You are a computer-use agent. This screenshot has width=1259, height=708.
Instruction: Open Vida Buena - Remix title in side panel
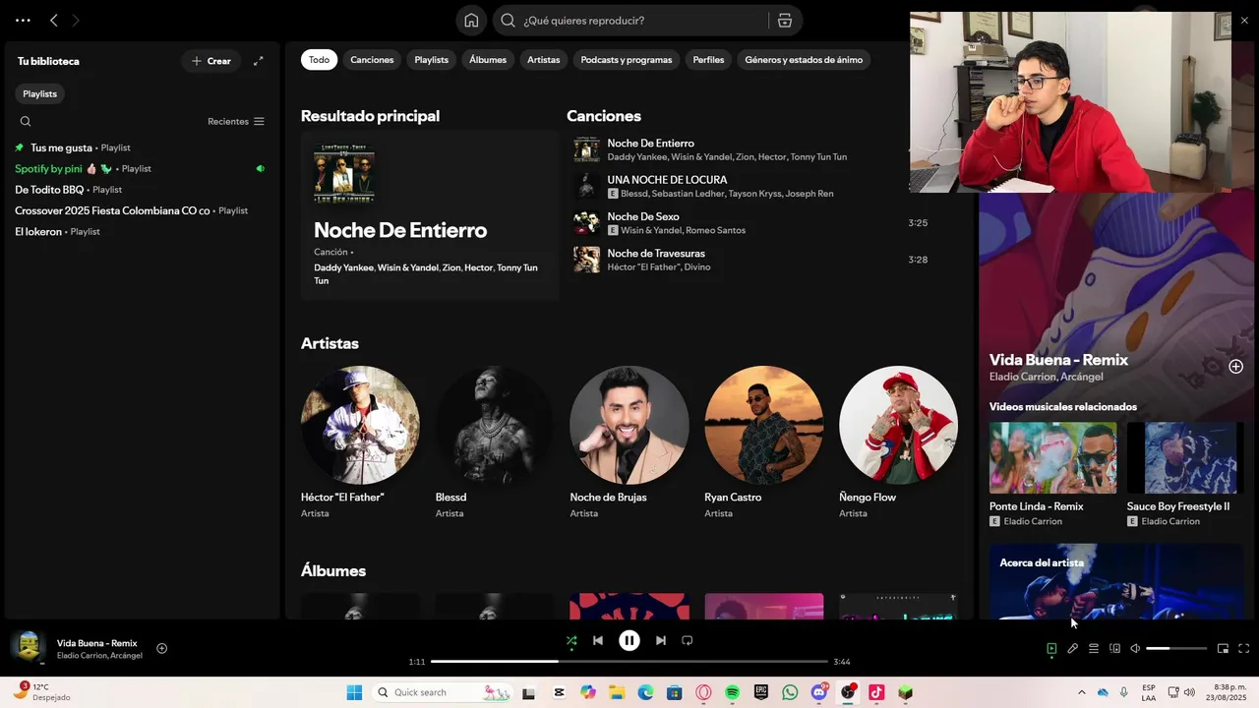1058,360
